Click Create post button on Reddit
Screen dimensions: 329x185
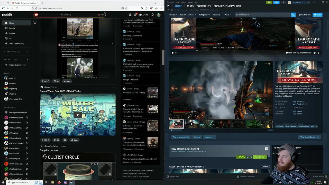pos(144,15)
